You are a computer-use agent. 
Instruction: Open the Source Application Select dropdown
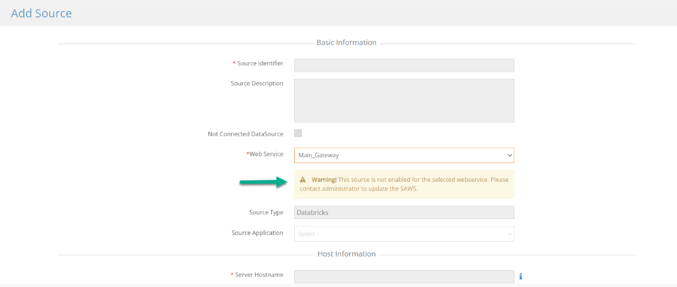pyautogui.click(x=404, y=233)
